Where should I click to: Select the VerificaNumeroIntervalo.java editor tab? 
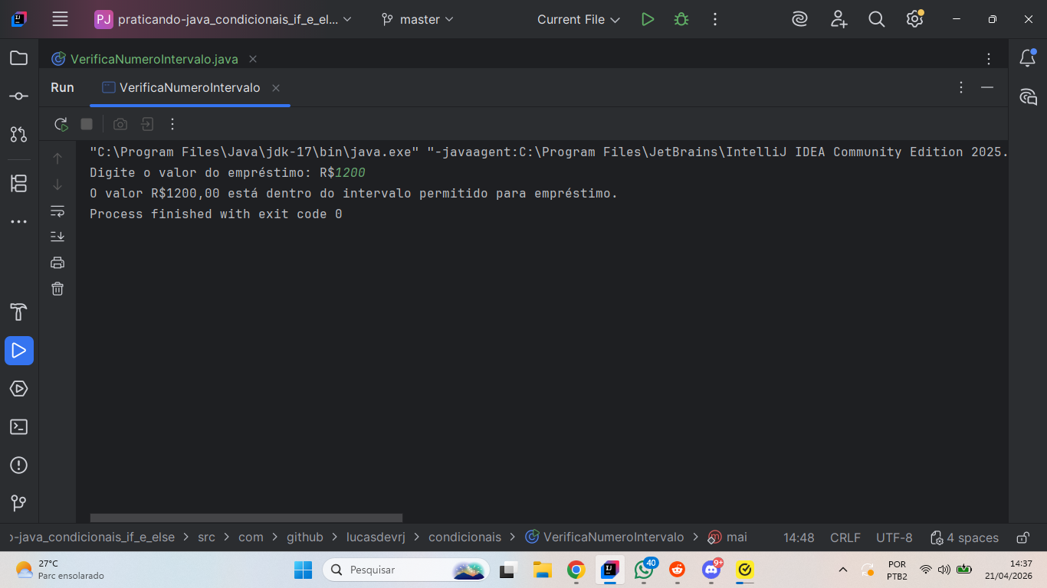coord(145,59)
